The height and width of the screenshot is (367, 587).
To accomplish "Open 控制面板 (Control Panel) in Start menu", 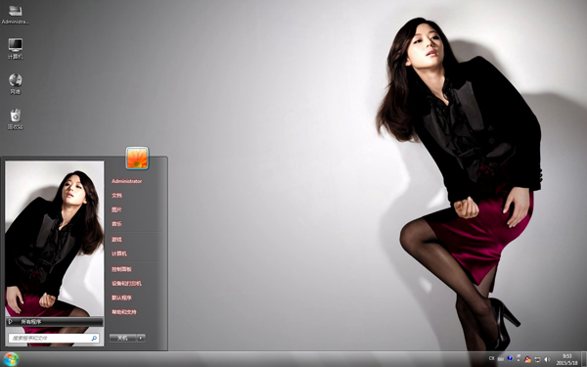I will 121,269.
